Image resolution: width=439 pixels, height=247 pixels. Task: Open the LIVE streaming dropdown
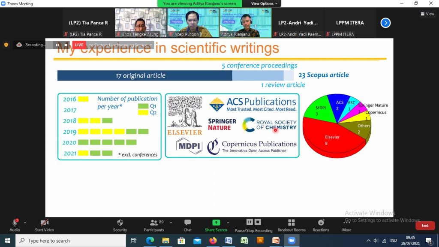pos(151,45)
